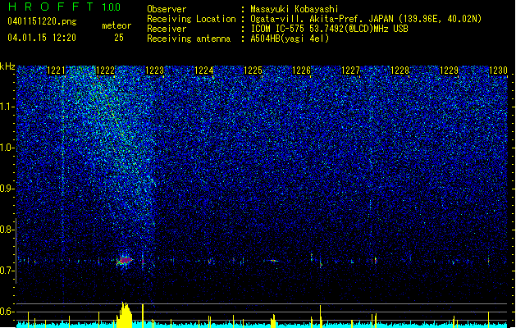Click the 1226 time marker
Screen dimensions: 516x328
(x=302, y=71)
